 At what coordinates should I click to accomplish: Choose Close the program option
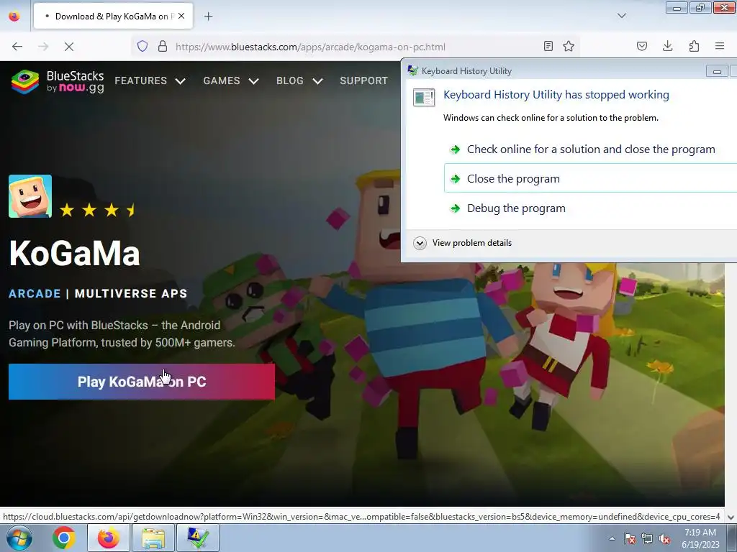tap(591, 178)
